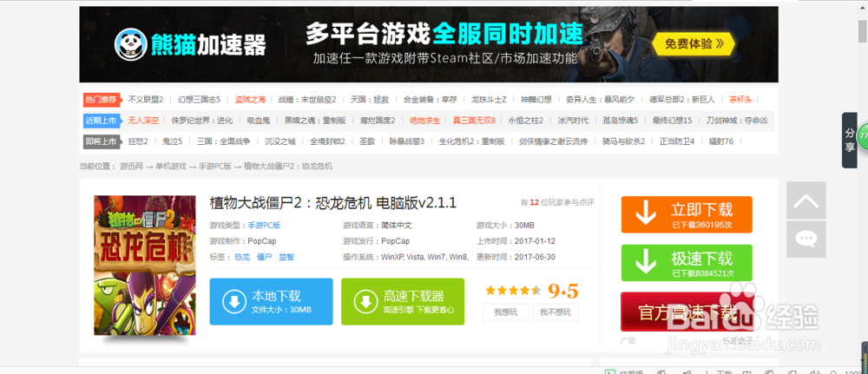Click the red 官方高速下载 button

(x=687, y=312)
